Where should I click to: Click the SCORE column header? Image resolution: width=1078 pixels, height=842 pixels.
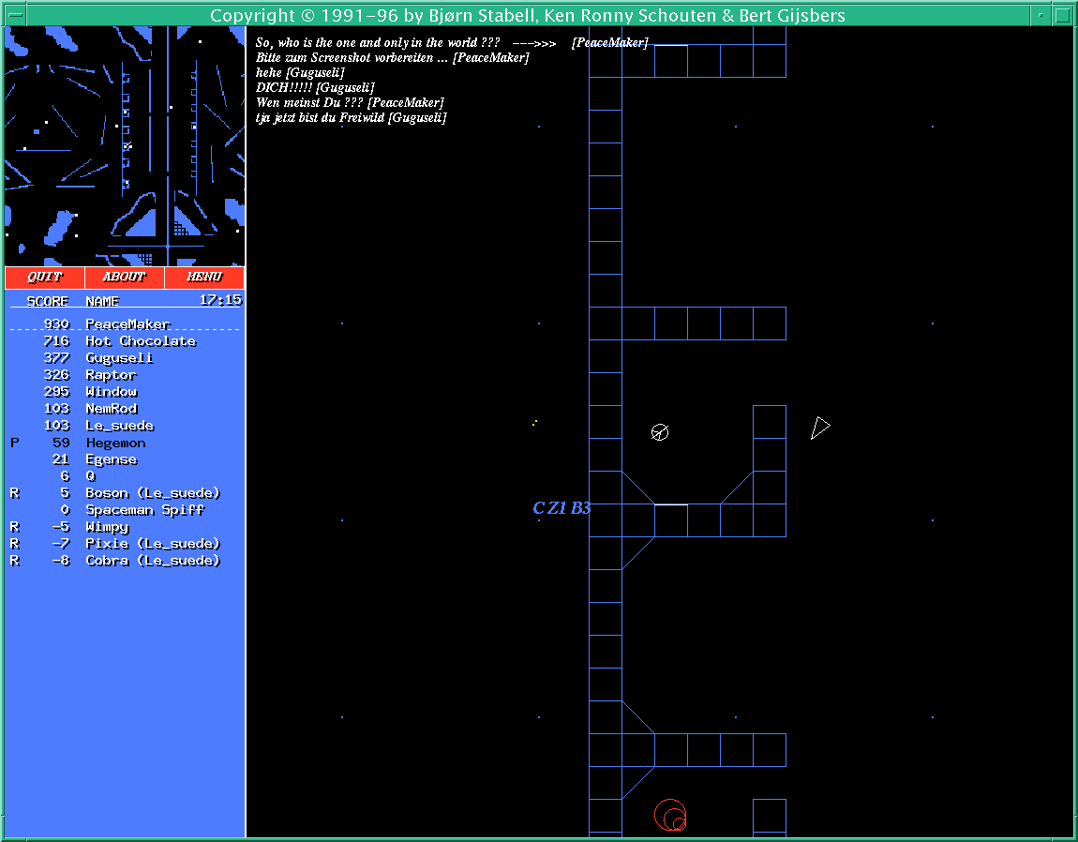(x=47, y=301)
